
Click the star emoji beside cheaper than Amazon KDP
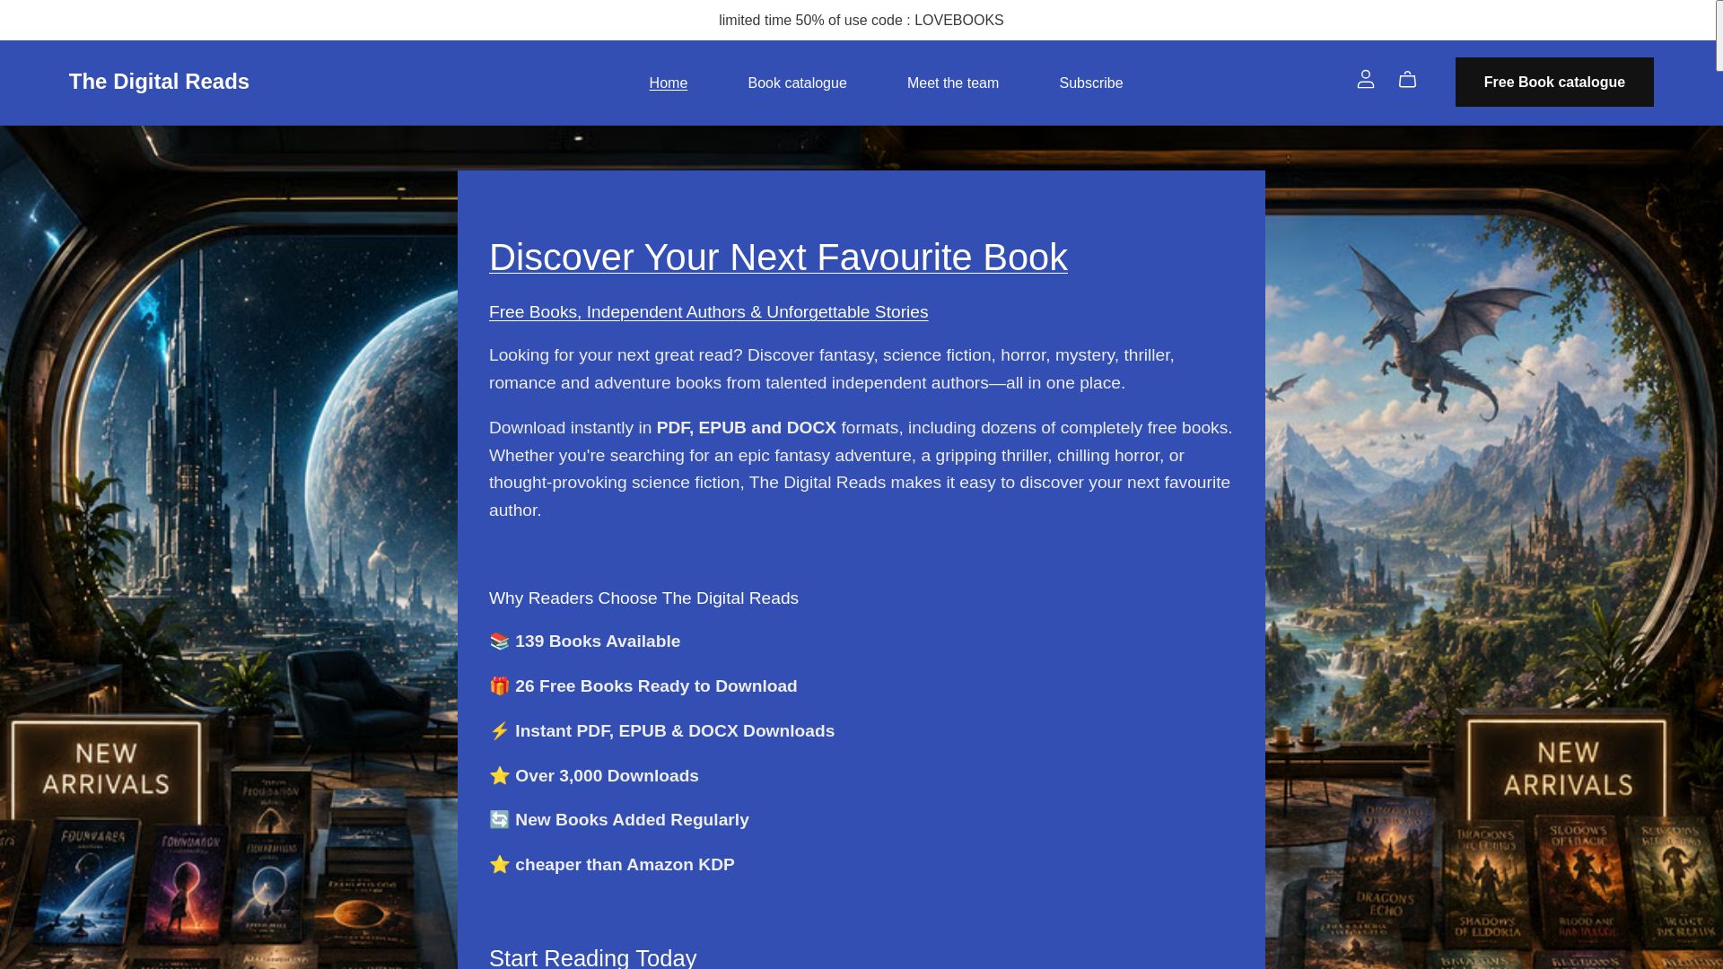tap(500, 865)
